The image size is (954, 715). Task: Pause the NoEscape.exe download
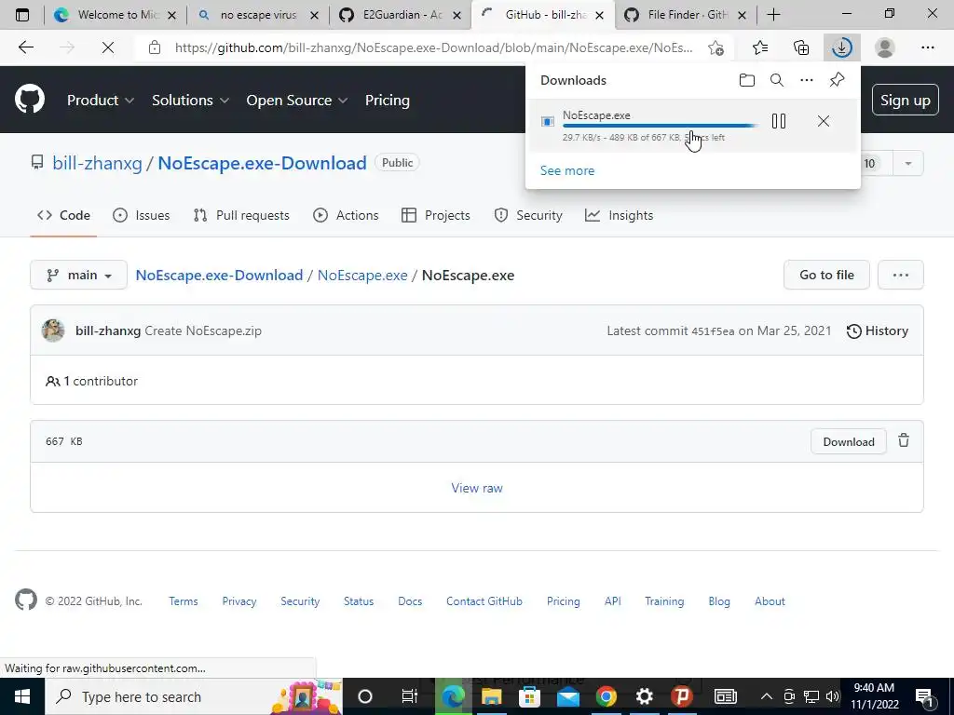tap(778, 121)
